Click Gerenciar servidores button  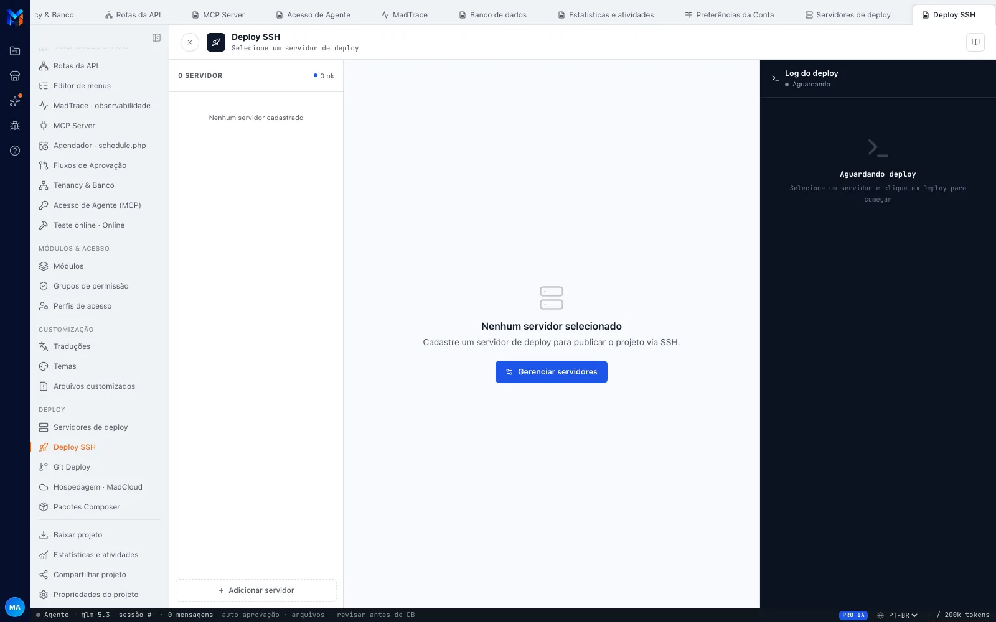tap(552, 372)
